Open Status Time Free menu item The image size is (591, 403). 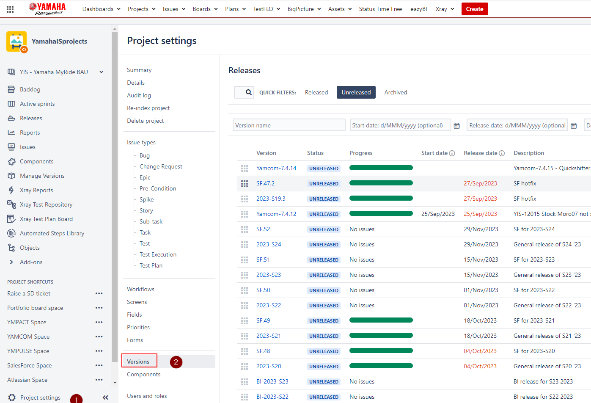pyautogui.click(x=380, y=9)
